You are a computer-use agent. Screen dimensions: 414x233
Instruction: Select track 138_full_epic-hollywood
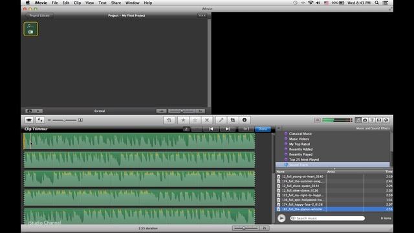334,200
